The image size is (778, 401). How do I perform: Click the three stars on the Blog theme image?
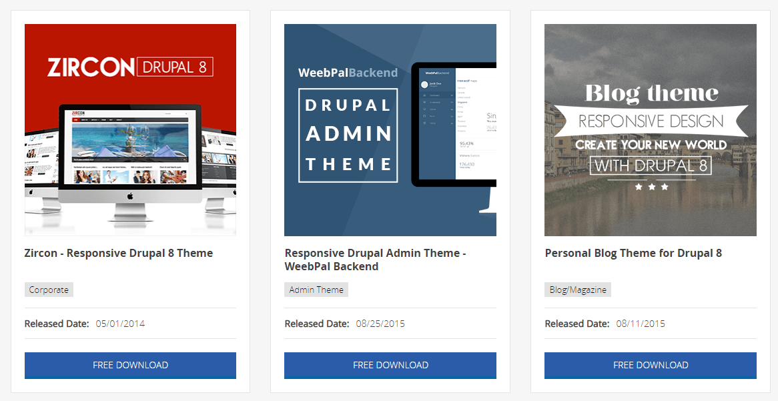click(651, 187)
